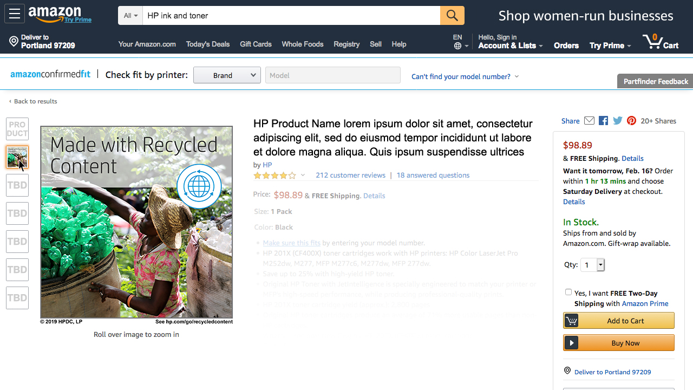Image resolution: width=693 pixels, height=390 pixels.
Task: Expand Can't find your model number
Action: (x=465, y=76)
